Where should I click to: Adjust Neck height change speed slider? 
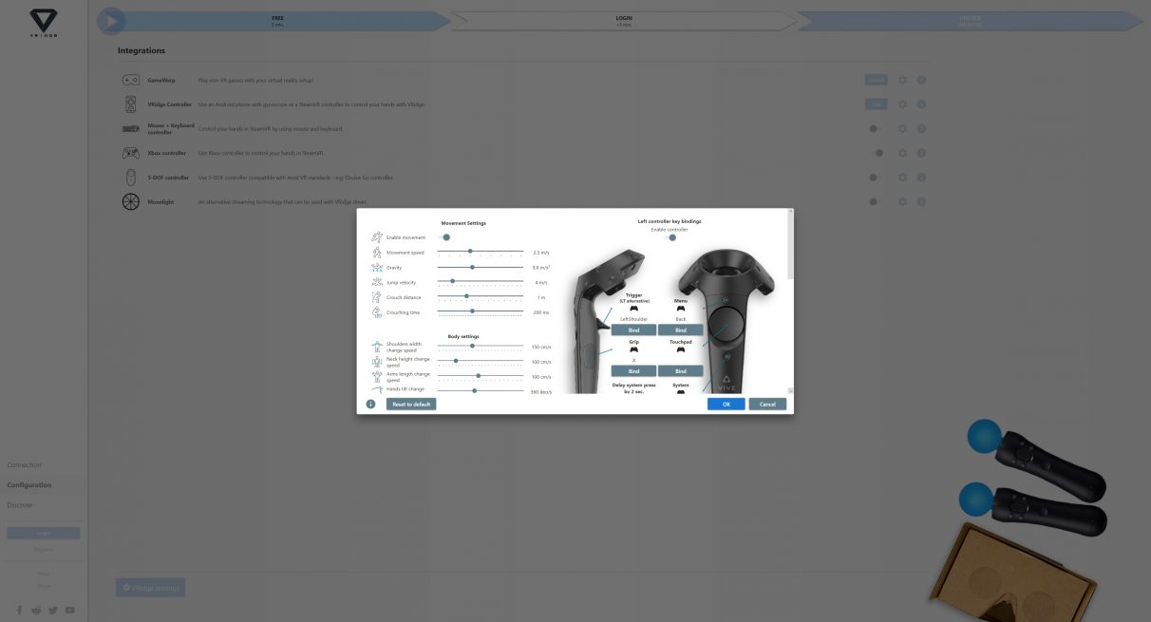(x=480, y=361)
